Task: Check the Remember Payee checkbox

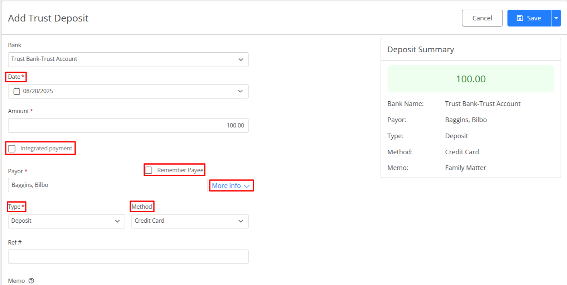Action: (x=149, y=170)
